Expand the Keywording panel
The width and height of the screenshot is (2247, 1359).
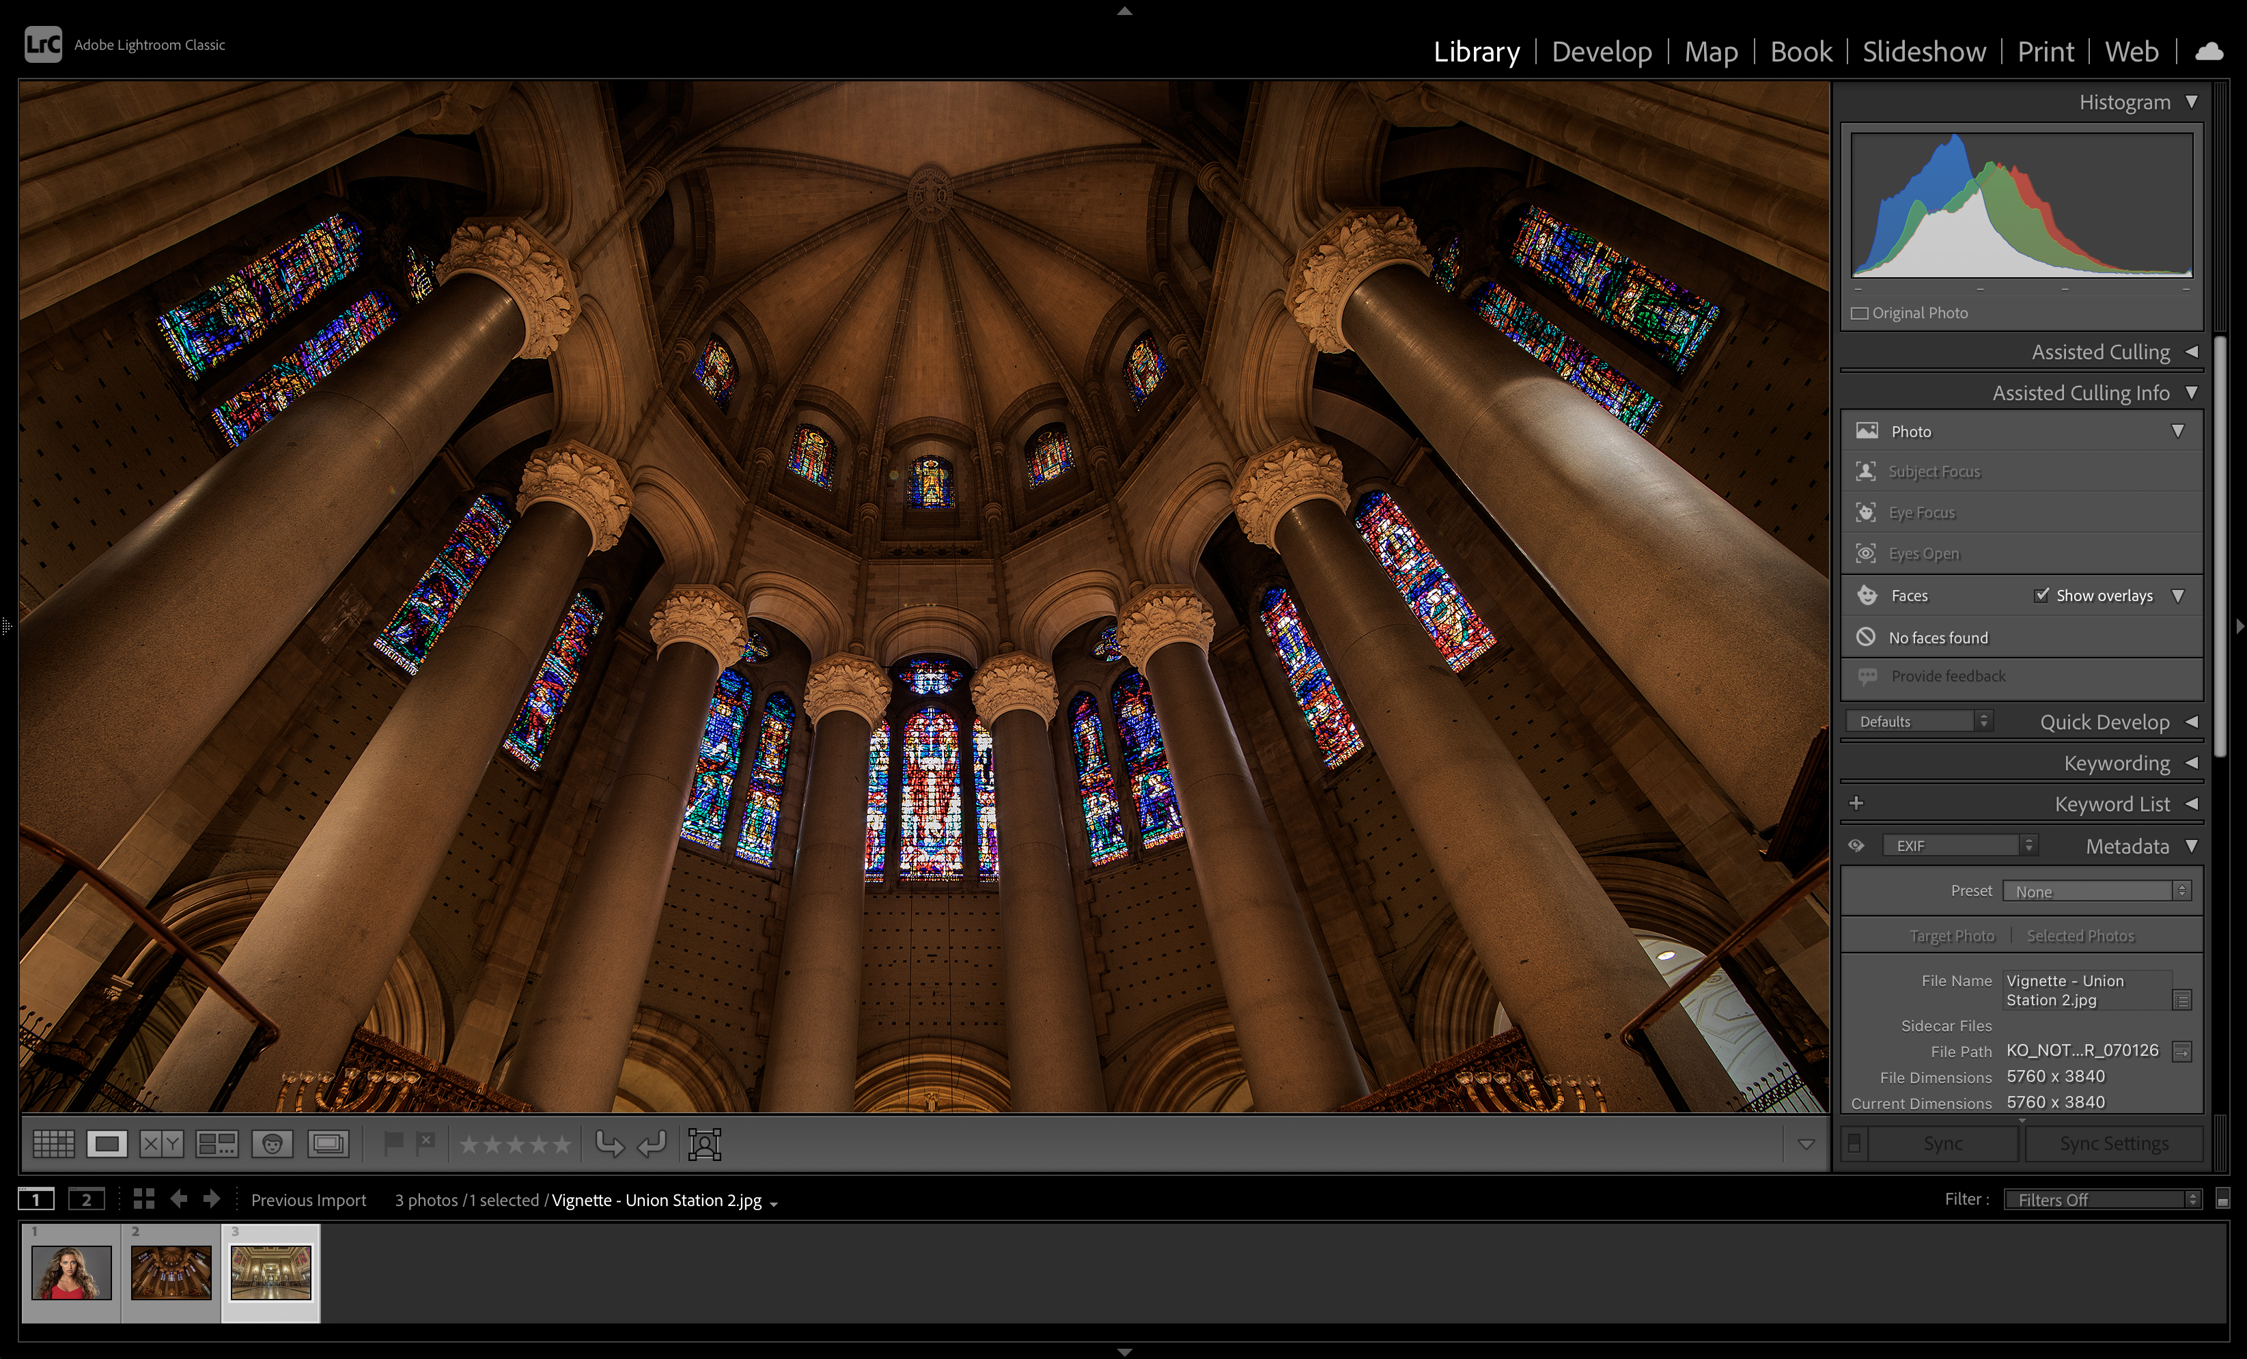pyautogui.click(x=2116, y=763)
